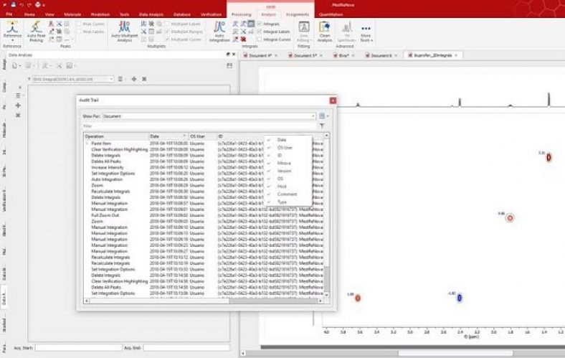
Task: Click the redo arrow in the title bar
Action: (x=29, y=5)
